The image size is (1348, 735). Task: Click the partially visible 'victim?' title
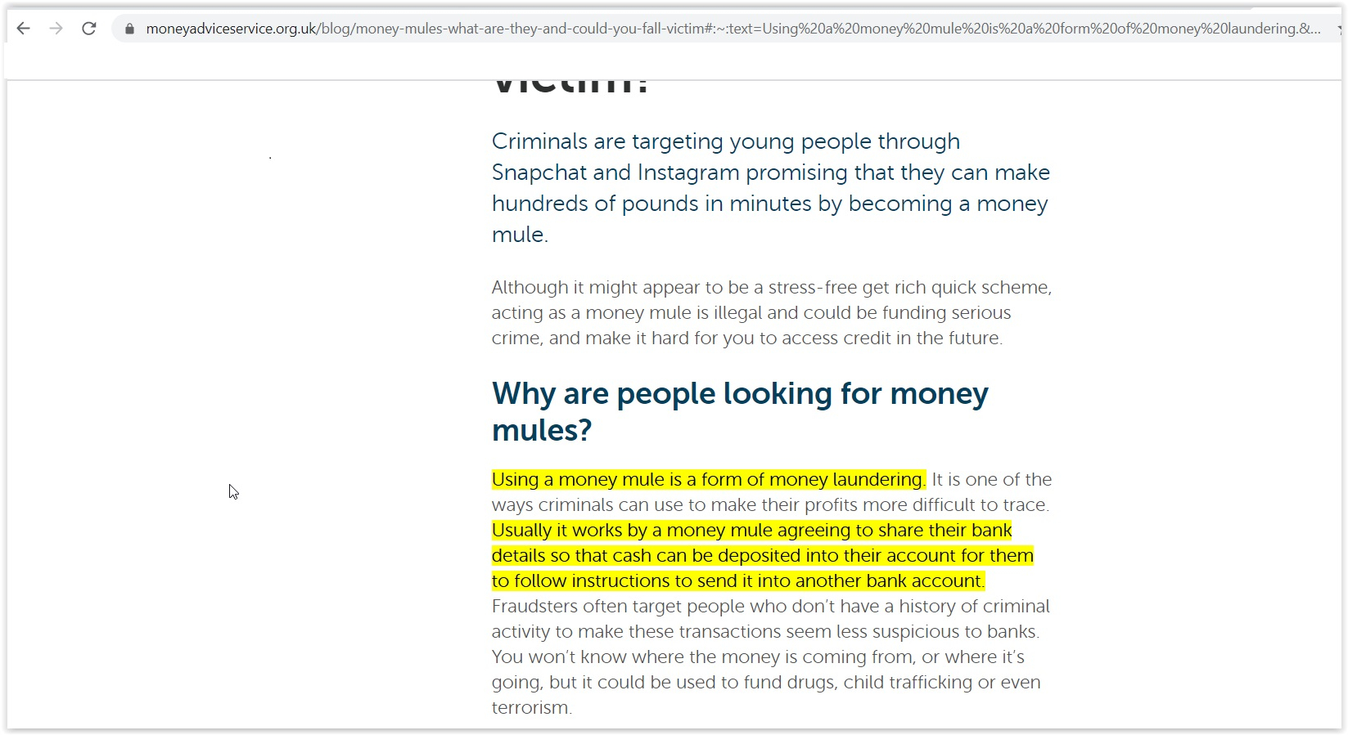[x=570, y=85]
